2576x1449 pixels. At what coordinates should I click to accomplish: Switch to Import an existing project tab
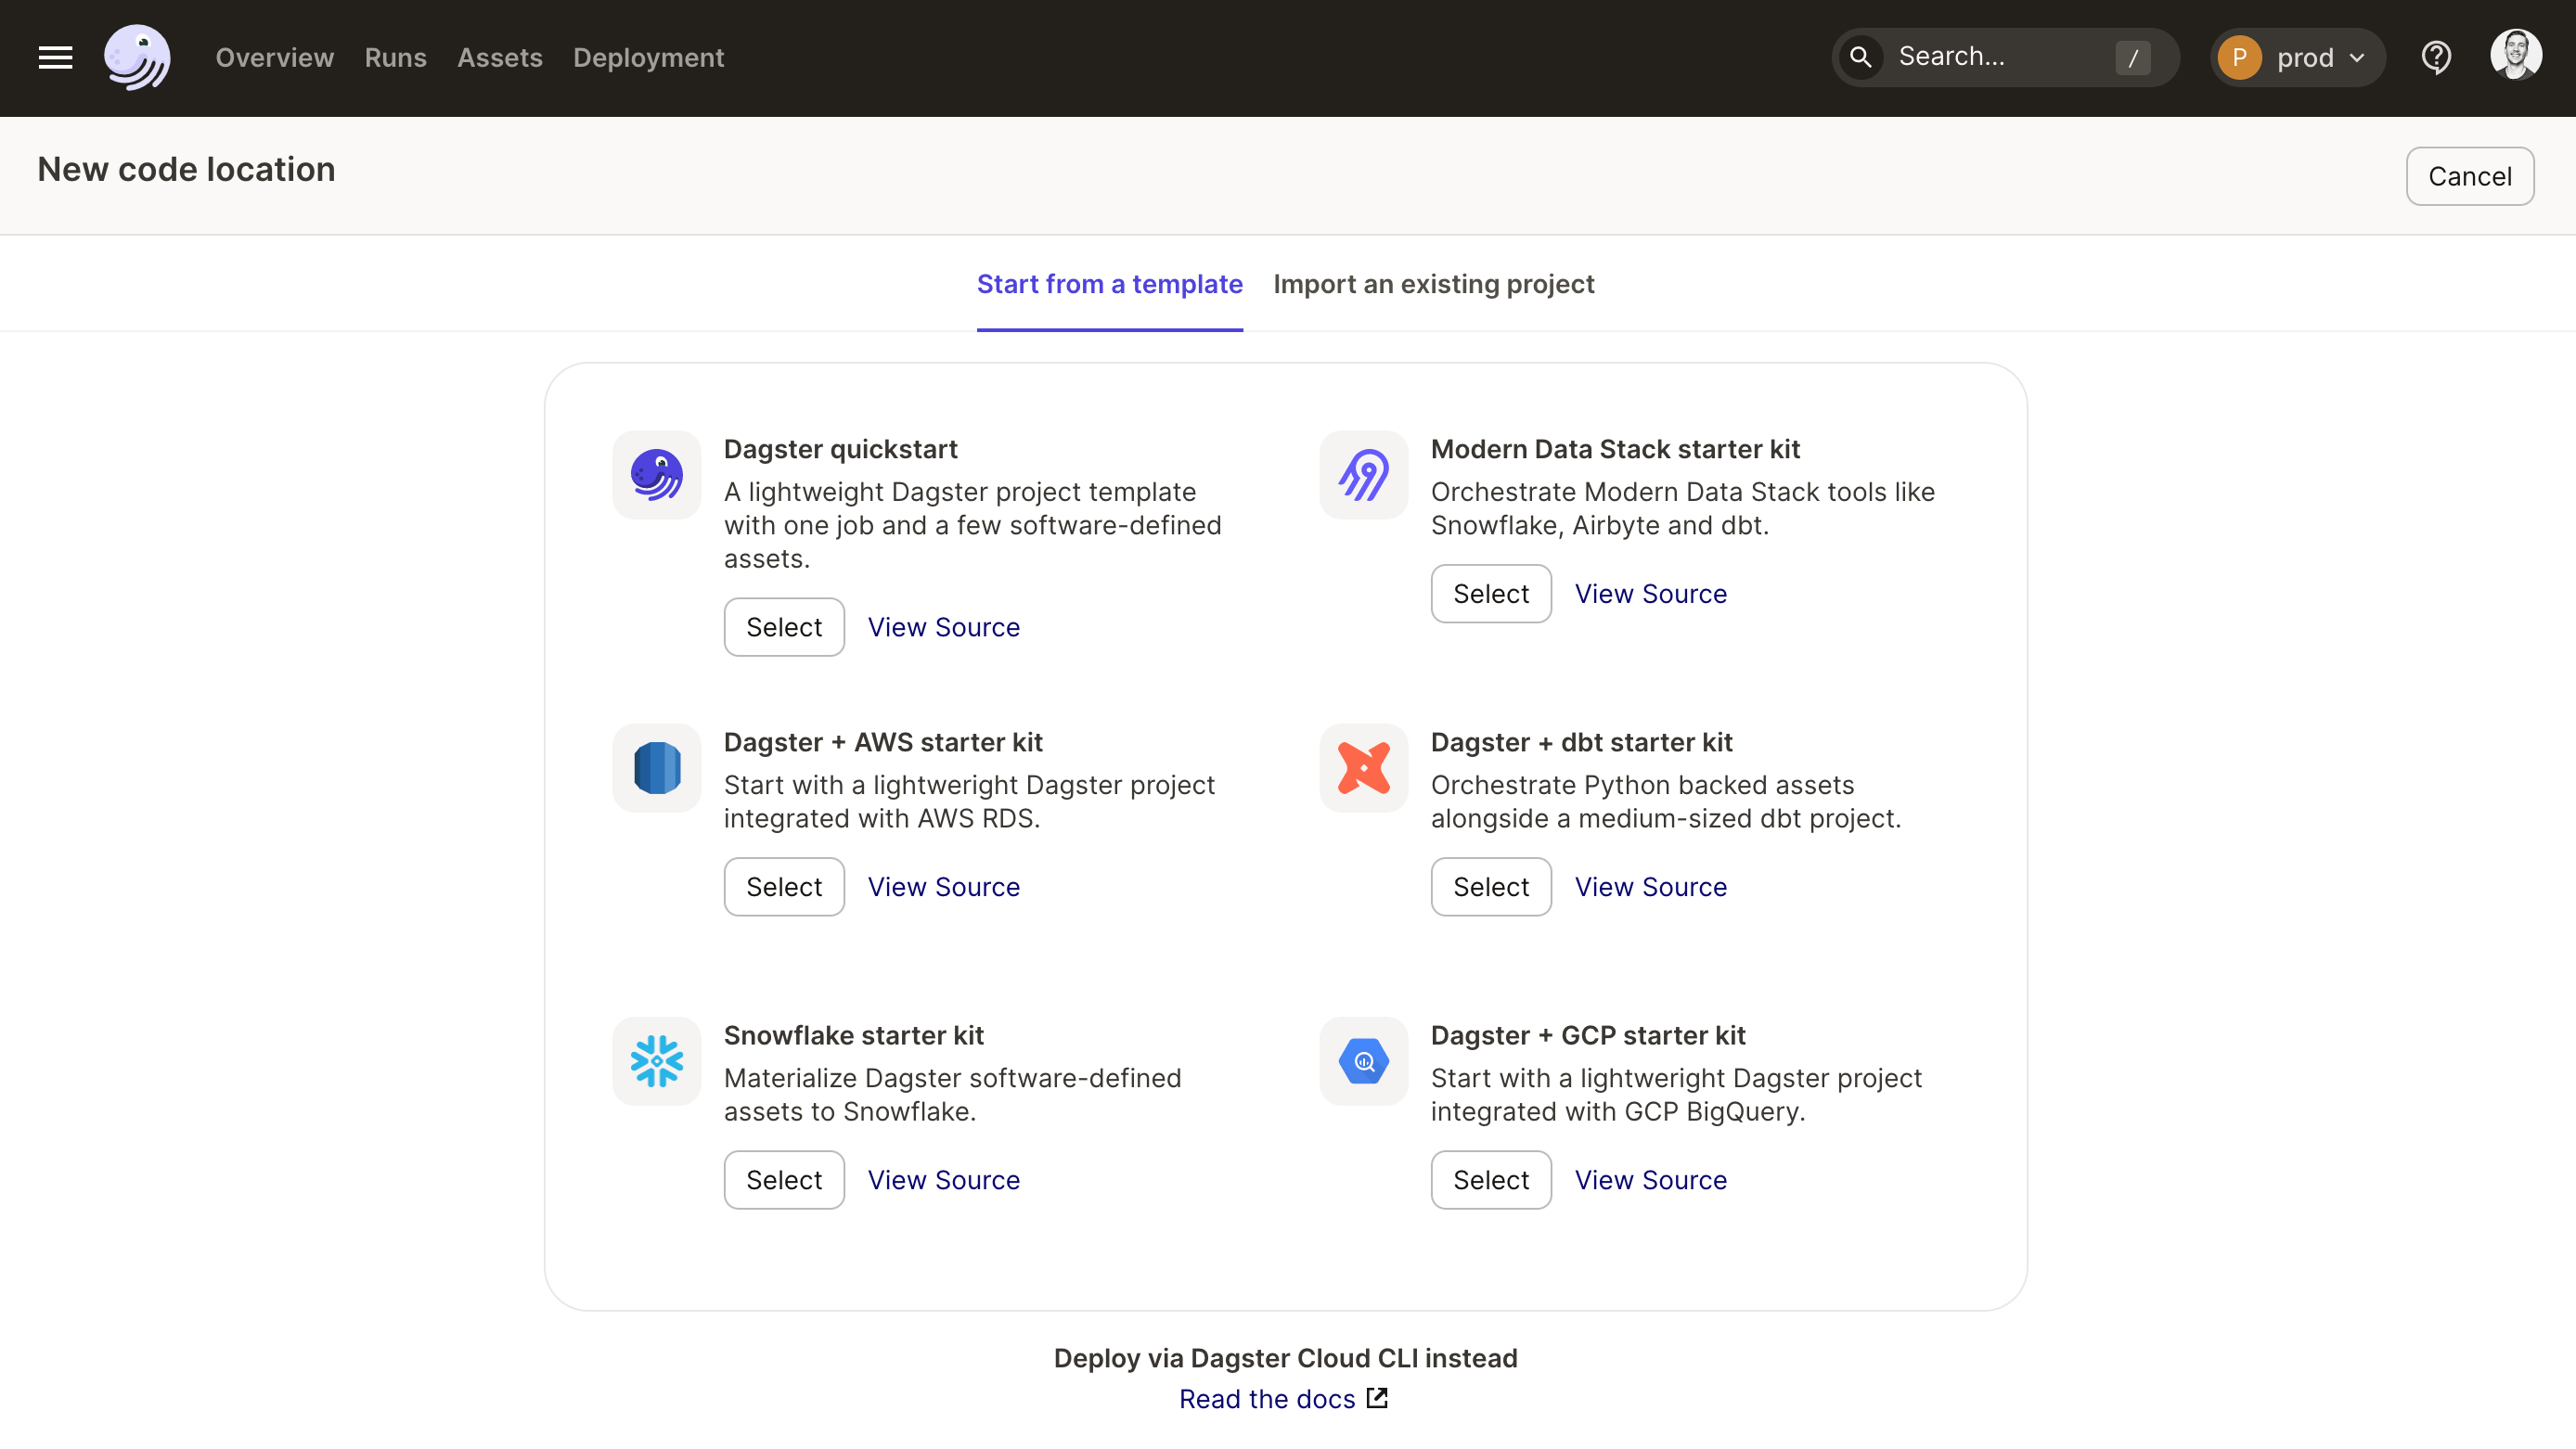(1433, 284)
